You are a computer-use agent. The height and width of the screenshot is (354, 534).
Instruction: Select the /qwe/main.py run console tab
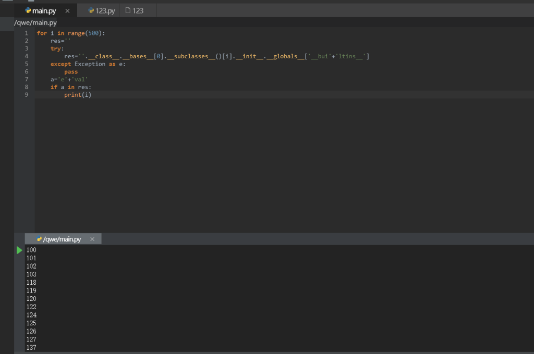[x=62, y=239]
